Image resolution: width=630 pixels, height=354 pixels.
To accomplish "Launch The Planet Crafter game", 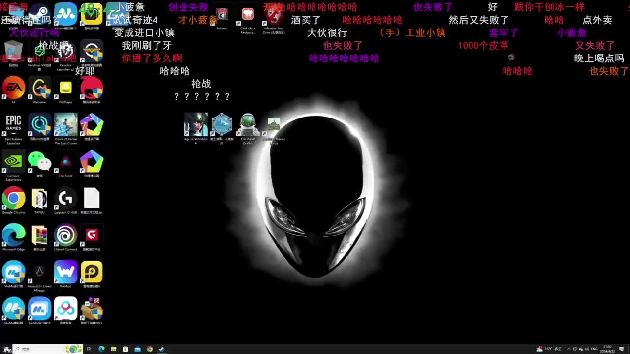I will (248, 129).
